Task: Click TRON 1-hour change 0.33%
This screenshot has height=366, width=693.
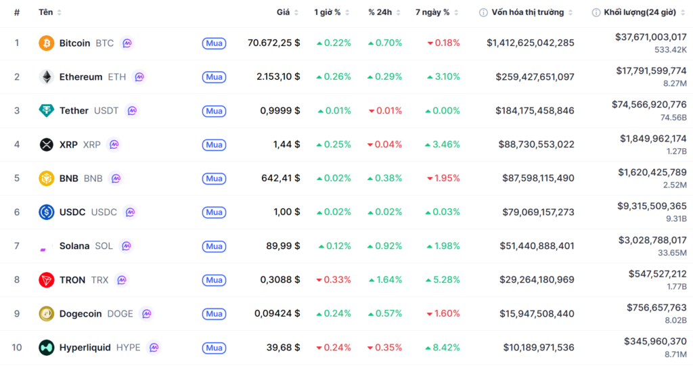Action: coord(334,280)
